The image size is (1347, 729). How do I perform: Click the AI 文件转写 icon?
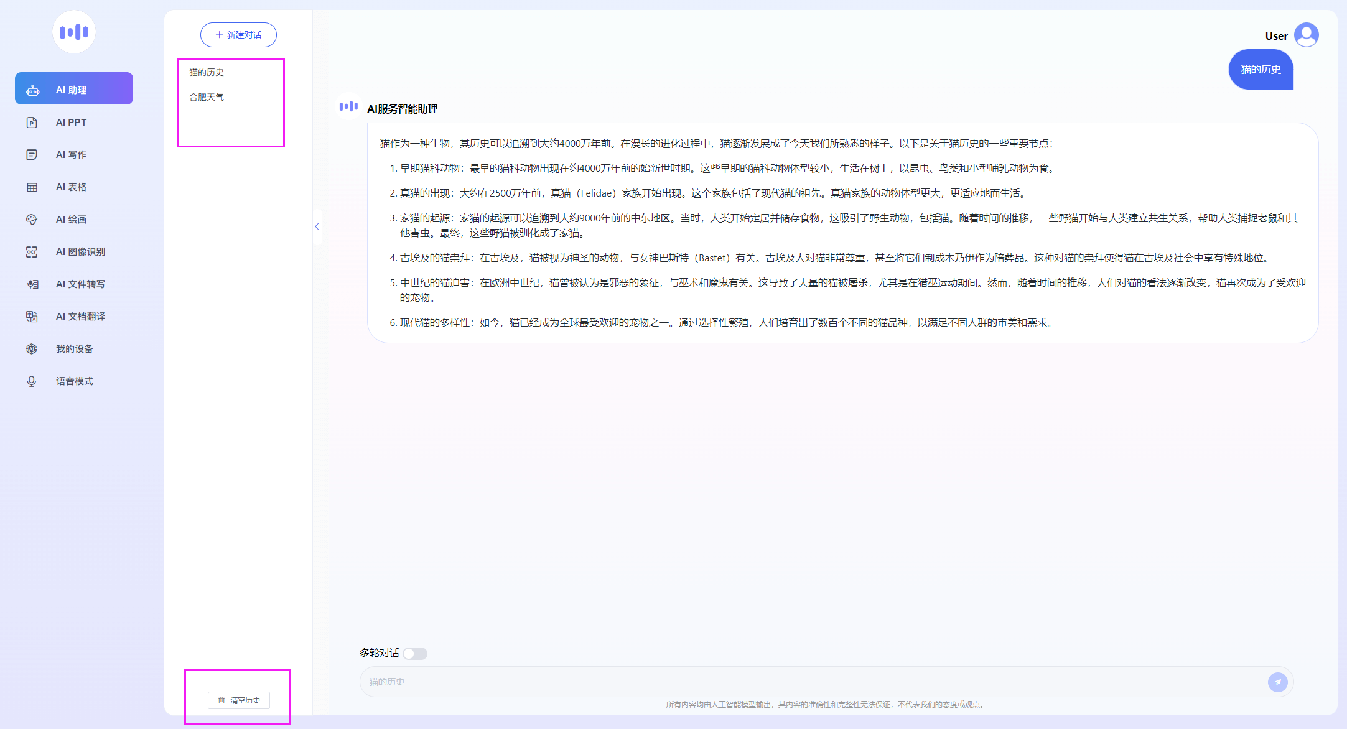pos(32,284)
